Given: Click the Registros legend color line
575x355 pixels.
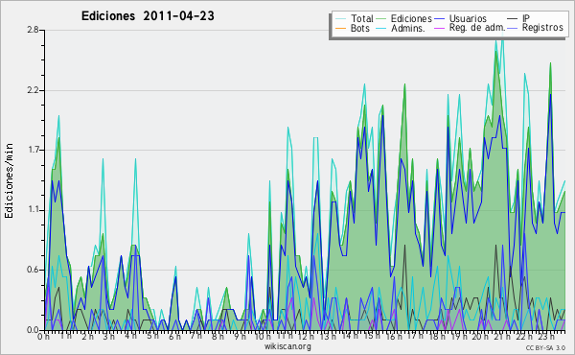Looking at the screenshot, I should coord(513,28).
